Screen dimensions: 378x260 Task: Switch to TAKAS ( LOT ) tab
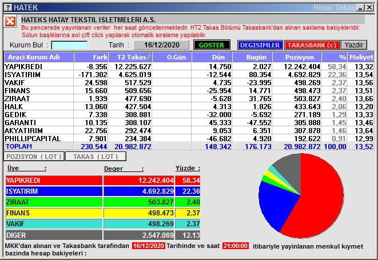(96, 157)
